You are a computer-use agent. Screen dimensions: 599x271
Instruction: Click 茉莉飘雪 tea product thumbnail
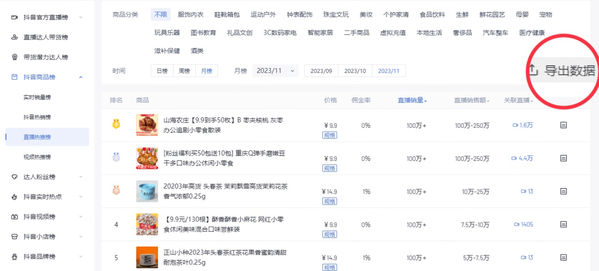(147, 191)
